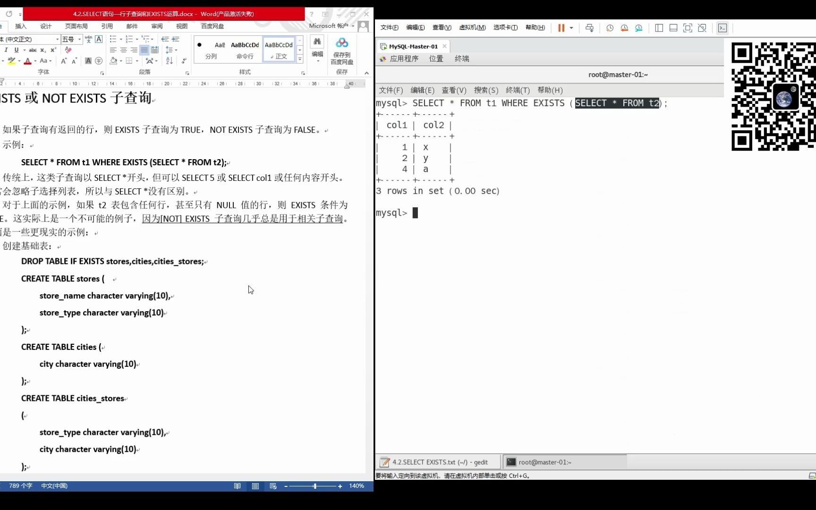Open the font name combo box dropdown
This screenshot has height=510, width=816.
point(58,39)
